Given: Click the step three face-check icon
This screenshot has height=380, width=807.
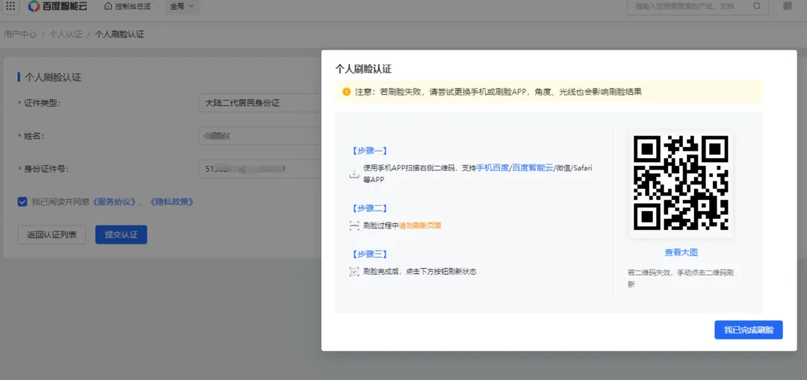Looking at the screenshot, I should pos(354,272).
